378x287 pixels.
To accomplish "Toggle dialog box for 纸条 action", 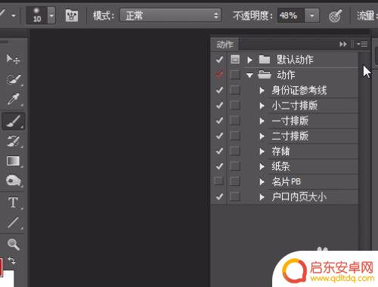I will (235, 166).
